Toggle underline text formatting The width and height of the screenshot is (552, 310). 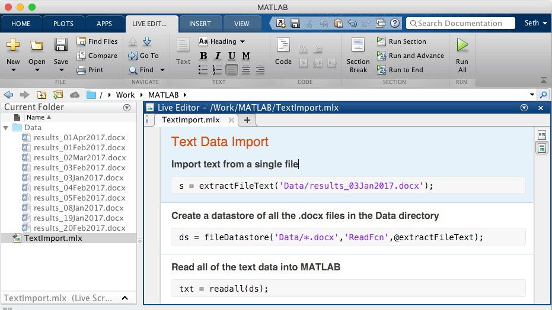(x=232, y=56)
